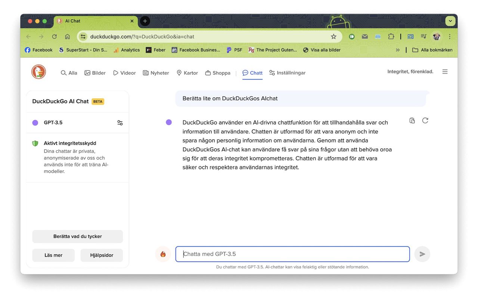Screen dimensions: 478x301
Task: Open the hamburger menu on the right
Action: [445, 72]
